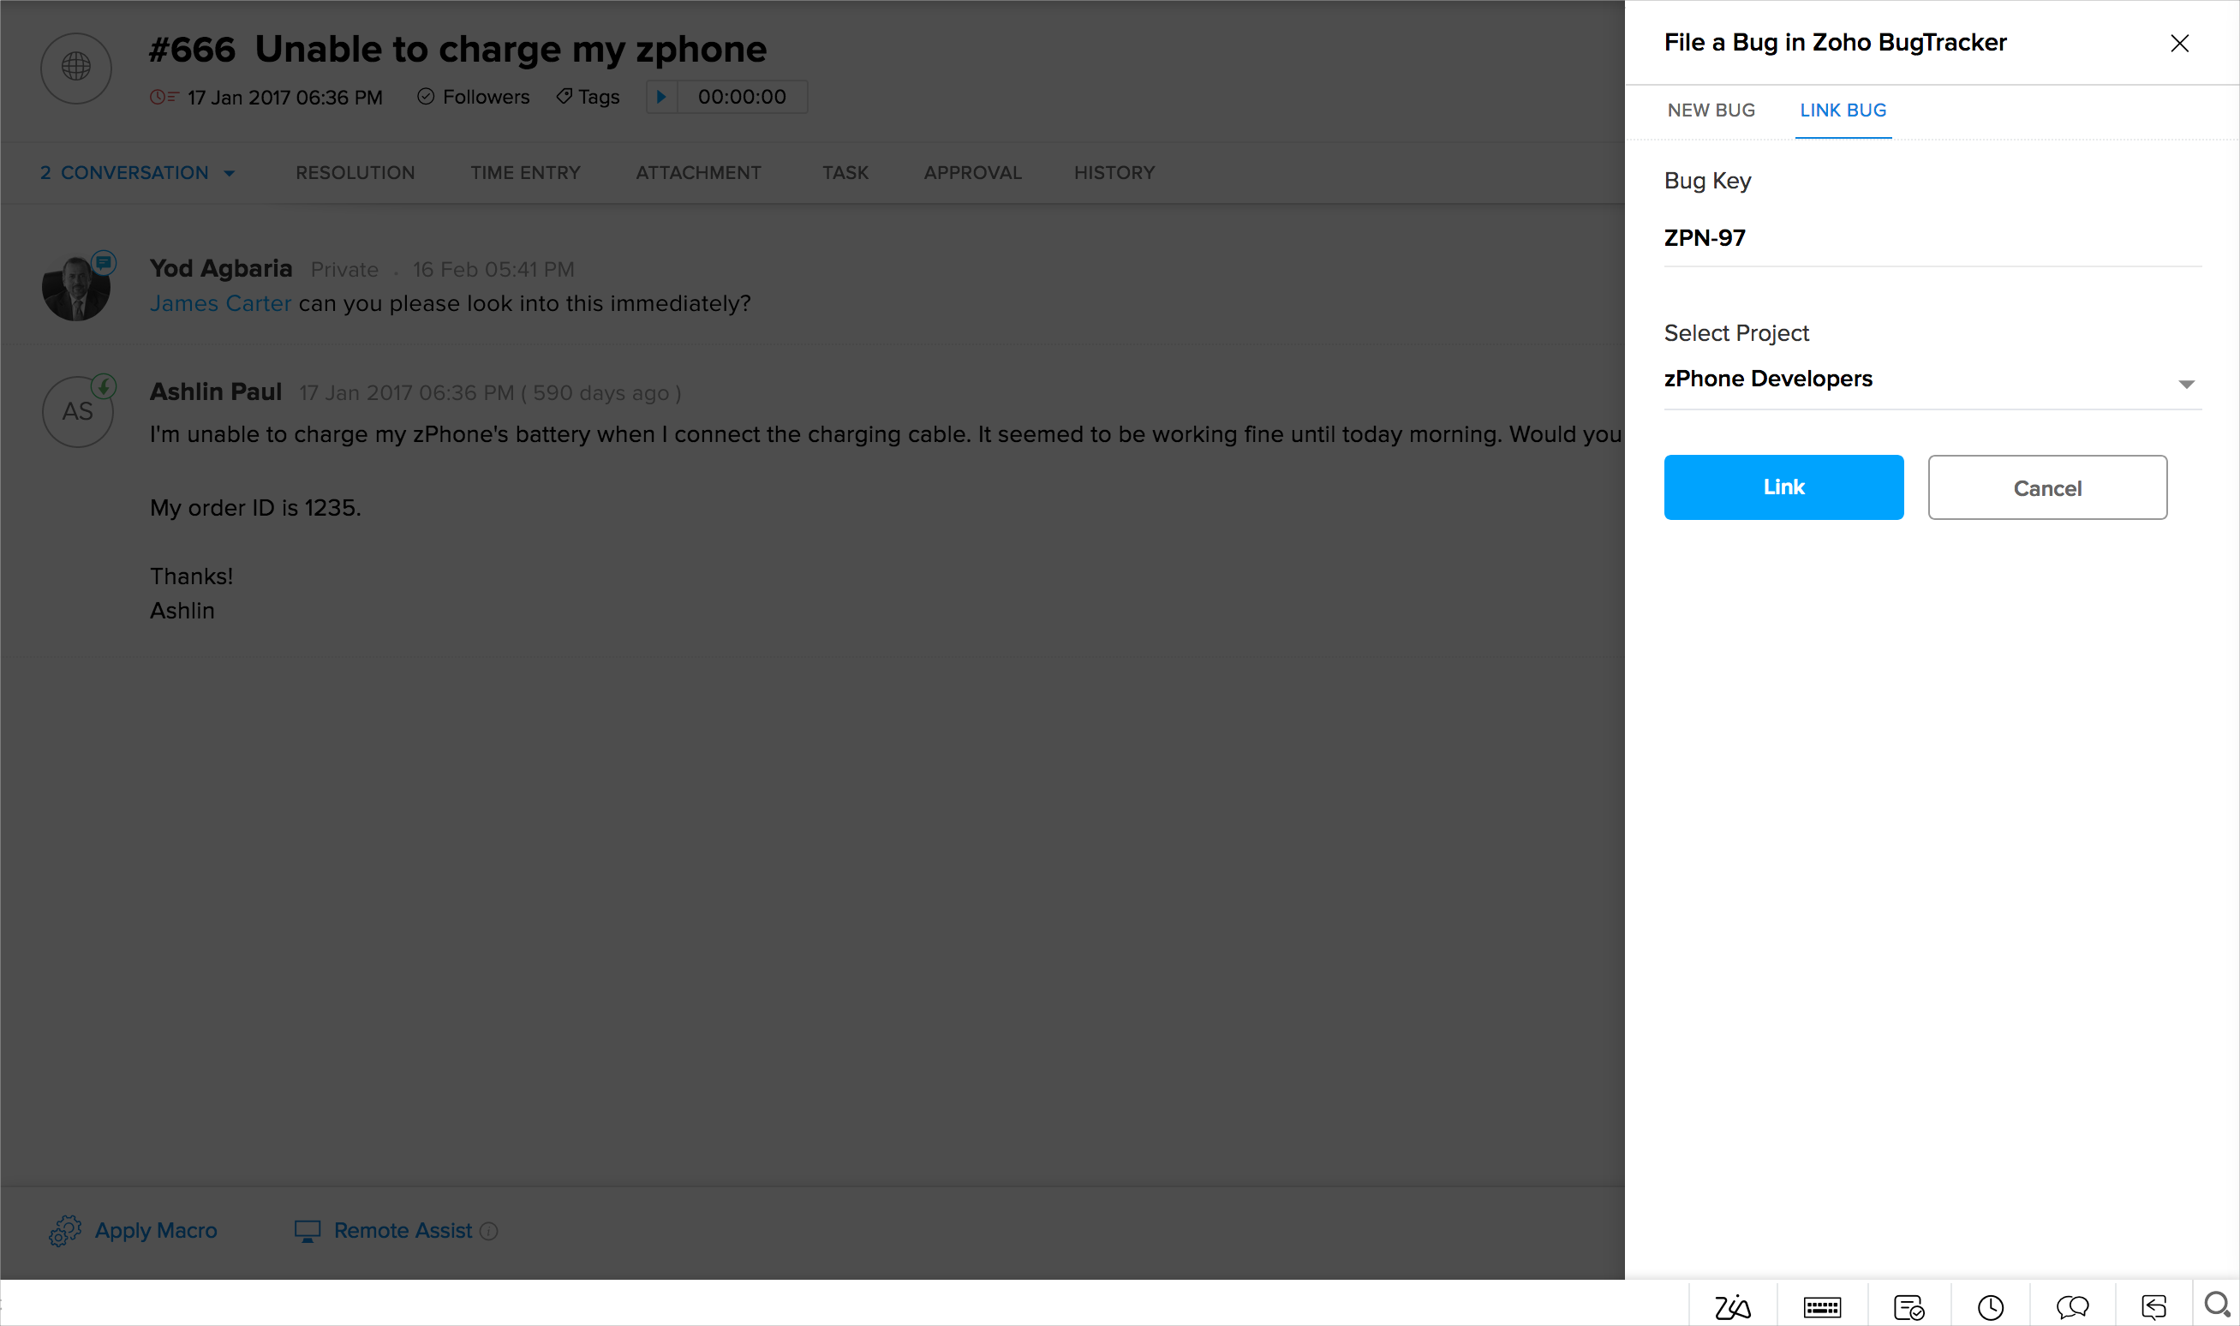
Task: Click the clock icon in bottom bar
Action: pyautogui.click(x=1990, y=1307)
